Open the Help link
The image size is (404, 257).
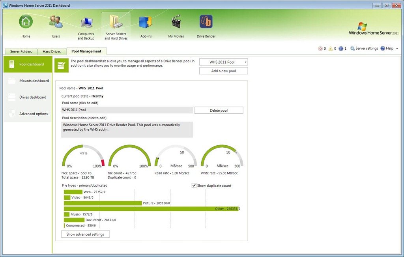click(x=389, y=49)
